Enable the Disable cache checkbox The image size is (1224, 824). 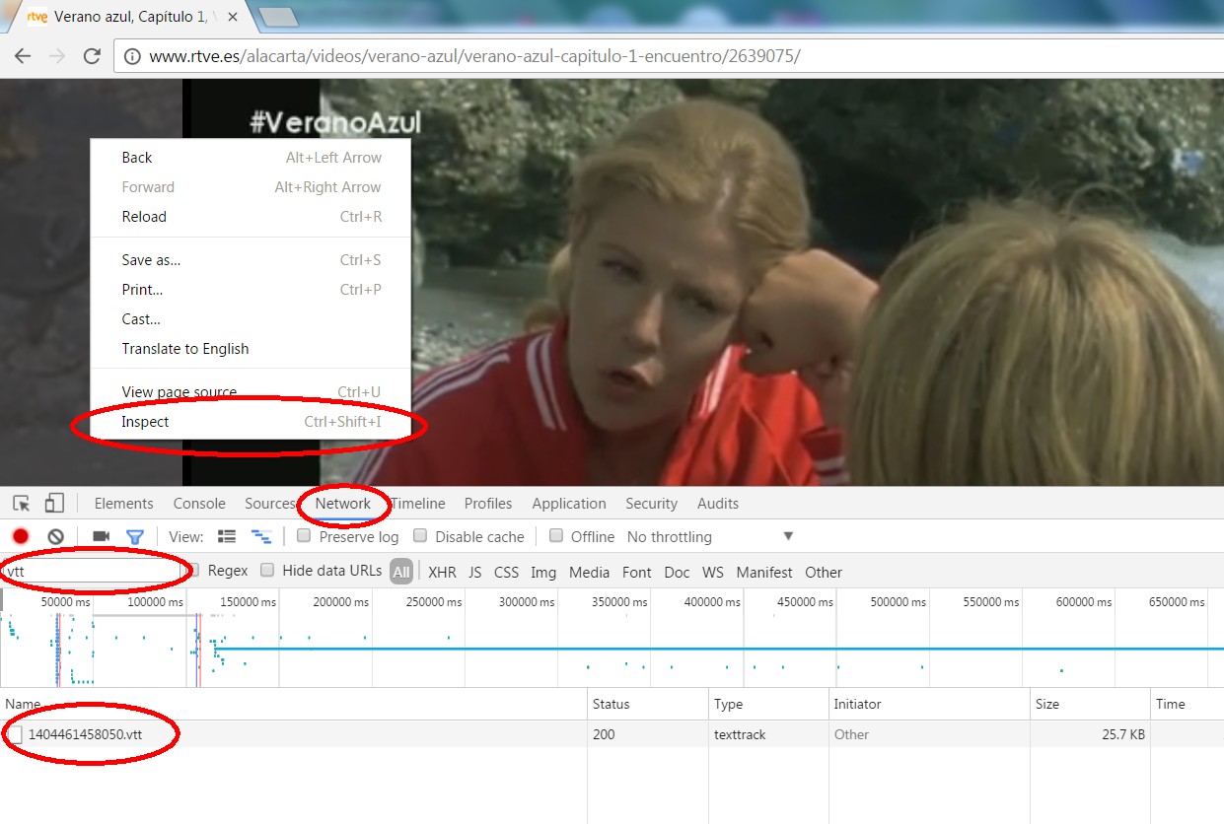[420, 536]
